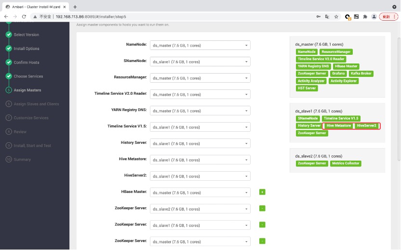401x250 pixels.
Task: Click the translate page icon
Action: [327, 16]
